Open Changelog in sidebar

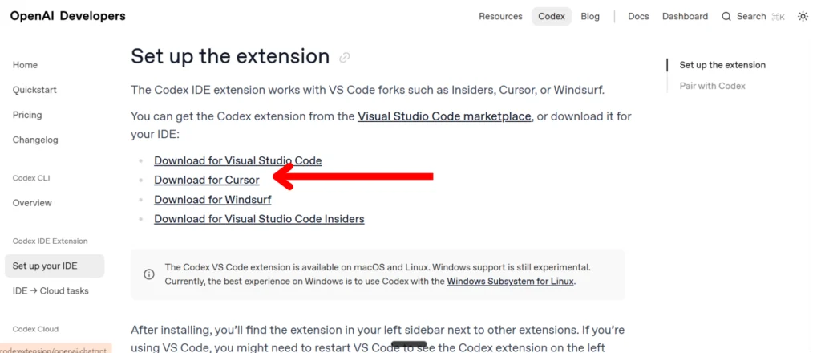point(35,140)
